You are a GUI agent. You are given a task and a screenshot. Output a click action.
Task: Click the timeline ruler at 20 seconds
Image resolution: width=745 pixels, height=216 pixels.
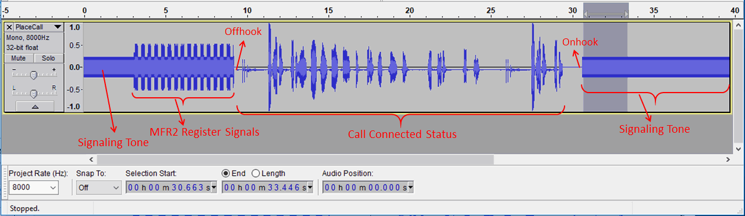[x=410, y=10]
